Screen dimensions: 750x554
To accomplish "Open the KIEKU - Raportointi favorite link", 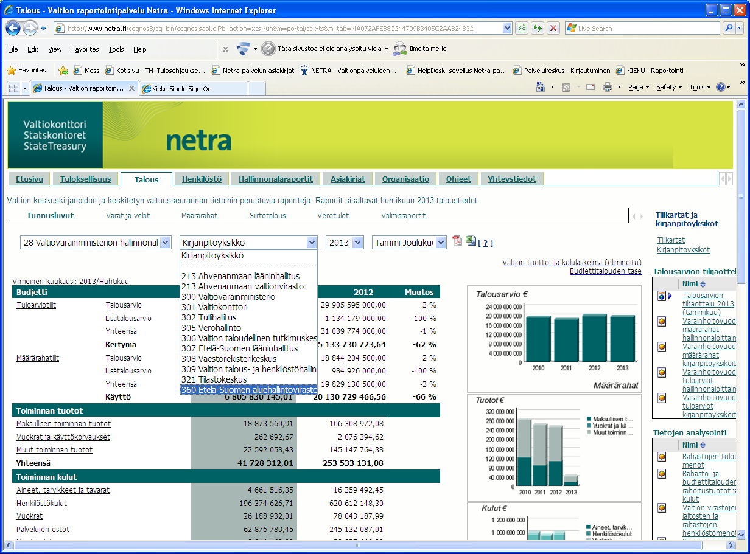I will tap(650, 70).
